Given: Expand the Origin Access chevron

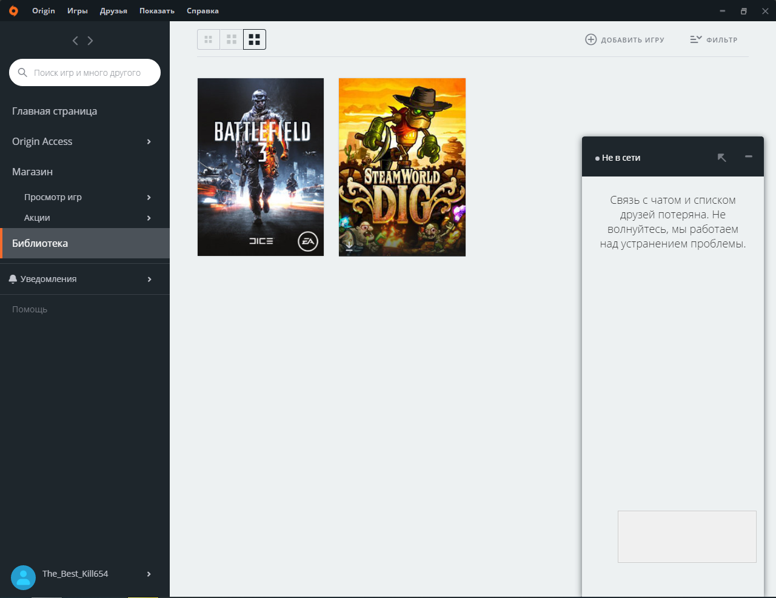Looking at the screenshot, I should (149, 141).
